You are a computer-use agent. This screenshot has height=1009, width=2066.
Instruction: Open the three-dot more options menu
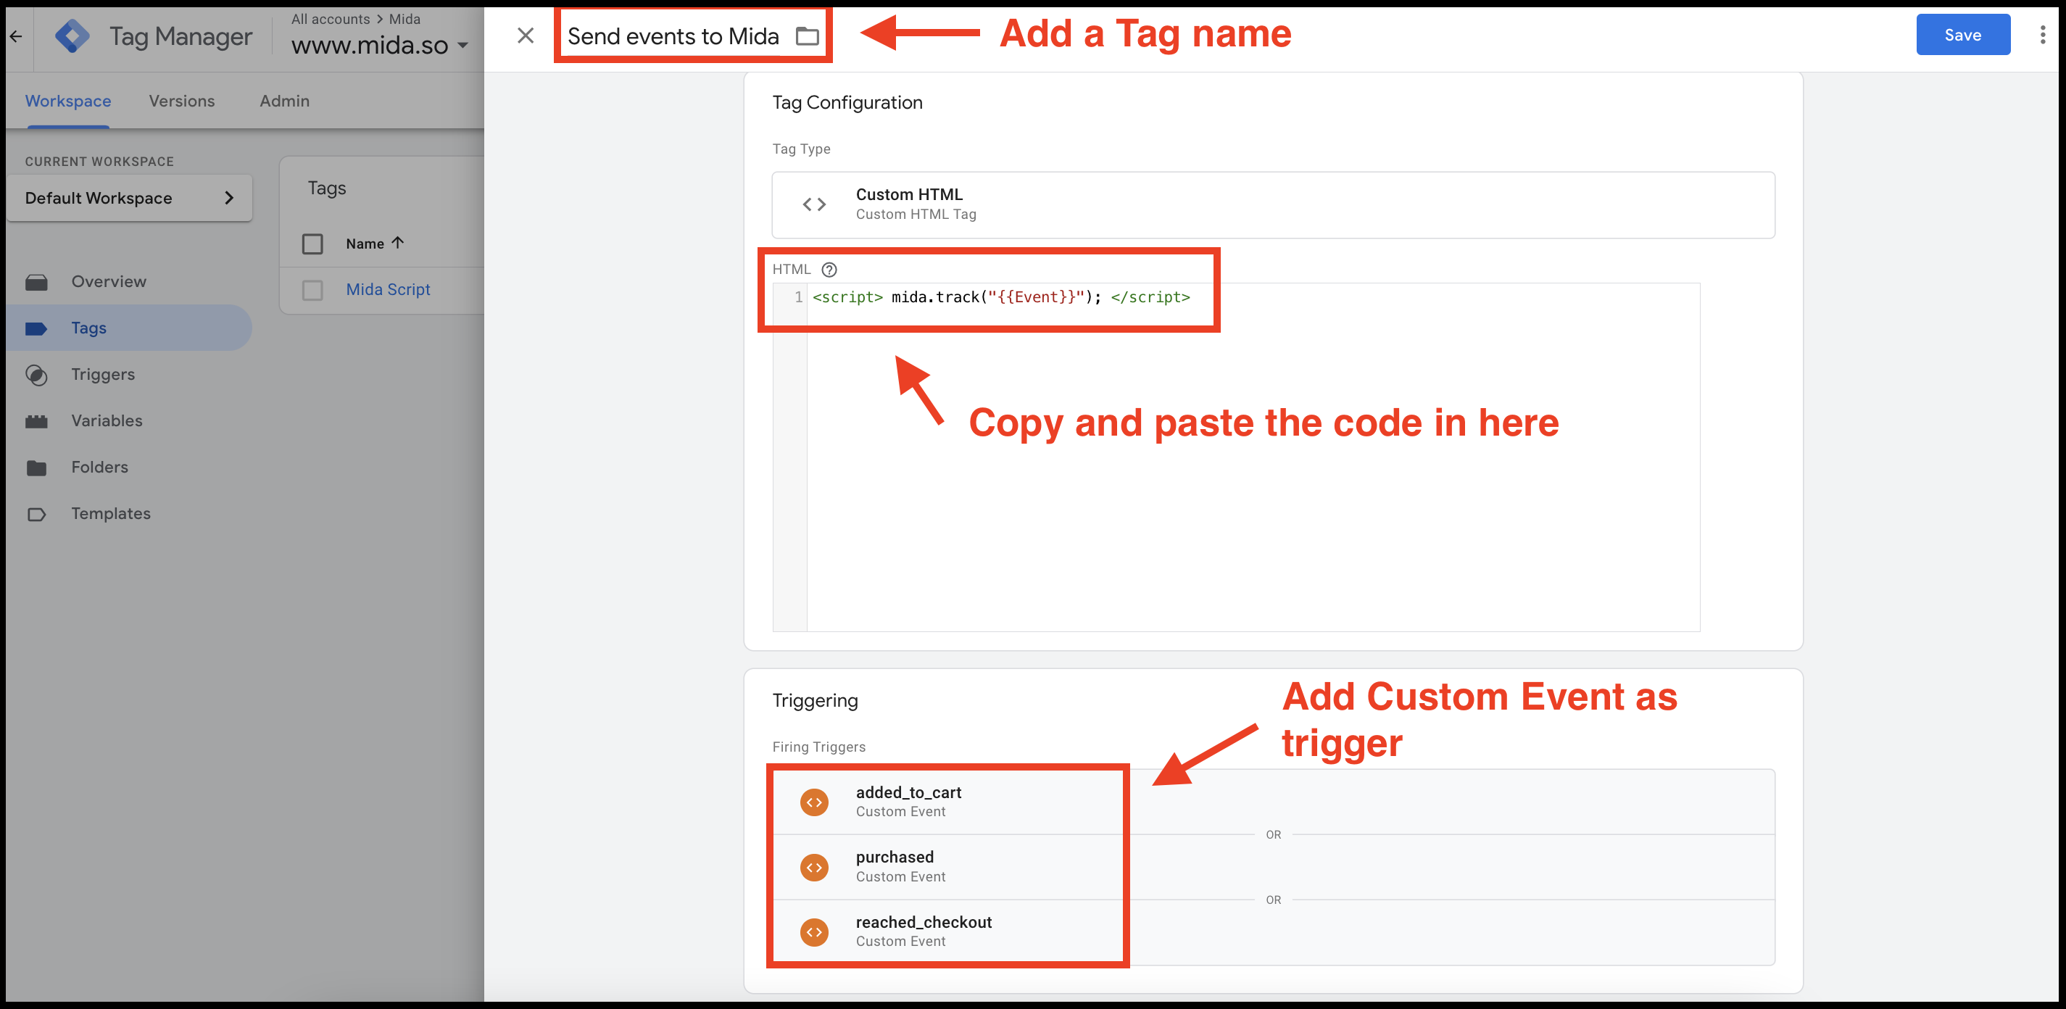2042,35
